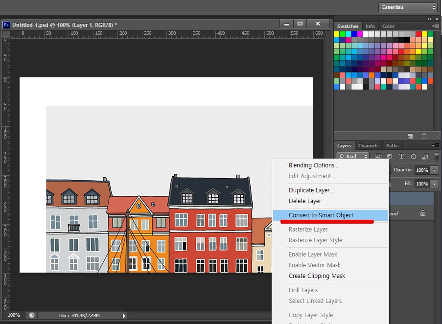
Task: Open the Layers panel flyout menu
Action: coord(436,146)
